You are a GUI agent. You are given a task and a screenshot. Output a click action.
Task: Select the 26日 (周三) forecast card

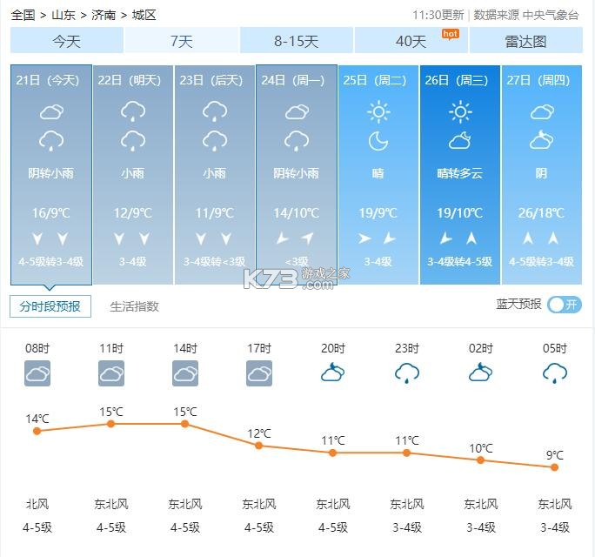460,175
